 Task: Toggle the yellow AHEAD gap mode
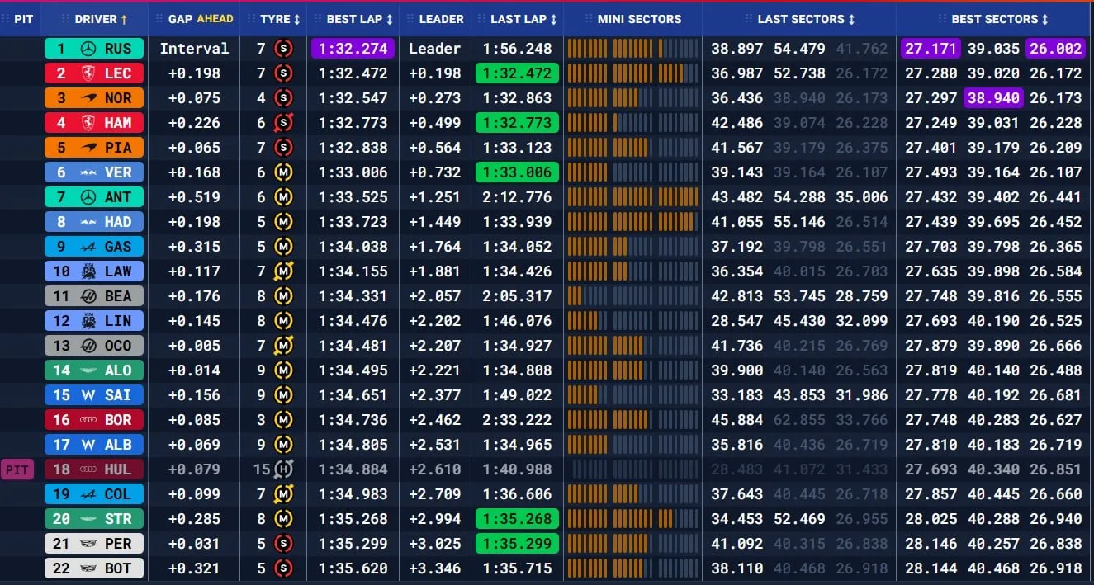coord(215,19)
